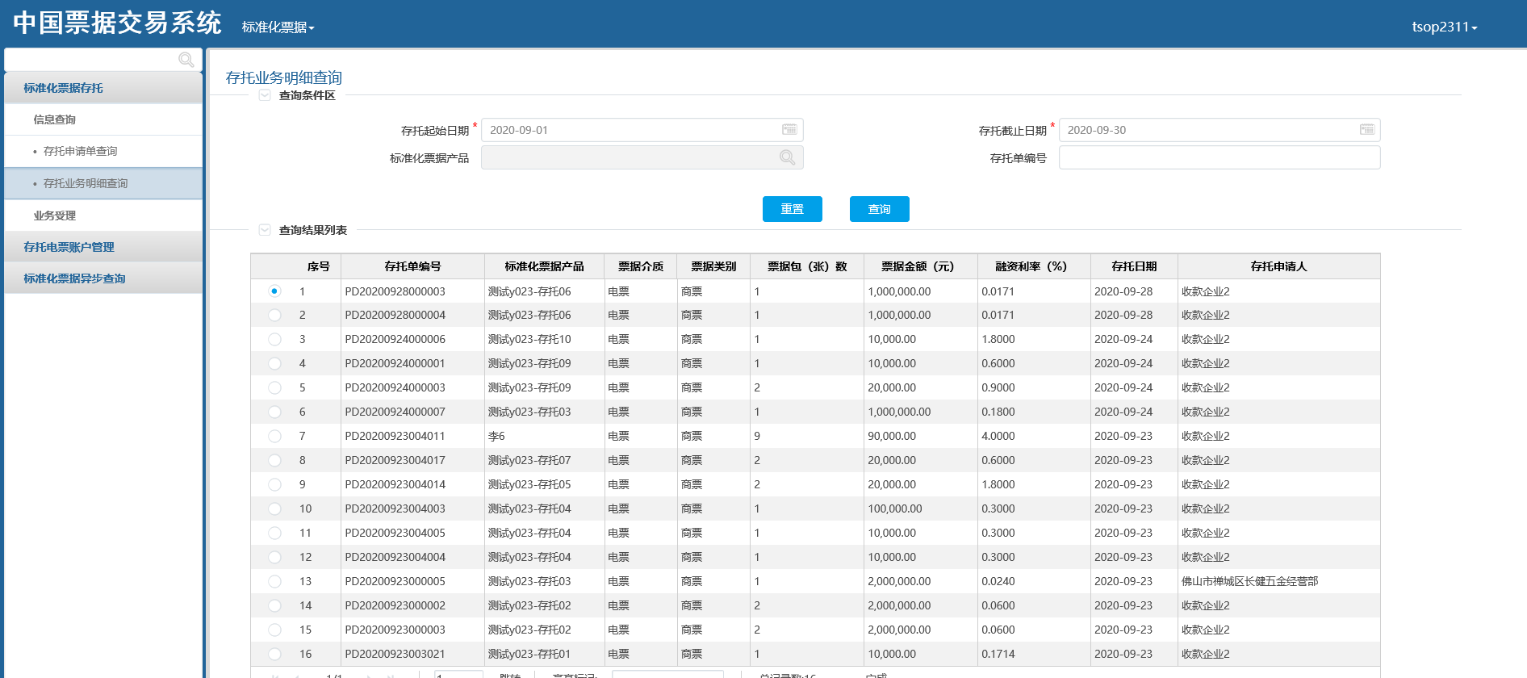Select radio for PD20200924000006 row
Viewport: 1527px width, 678px height.
click(x=274, y=340)
